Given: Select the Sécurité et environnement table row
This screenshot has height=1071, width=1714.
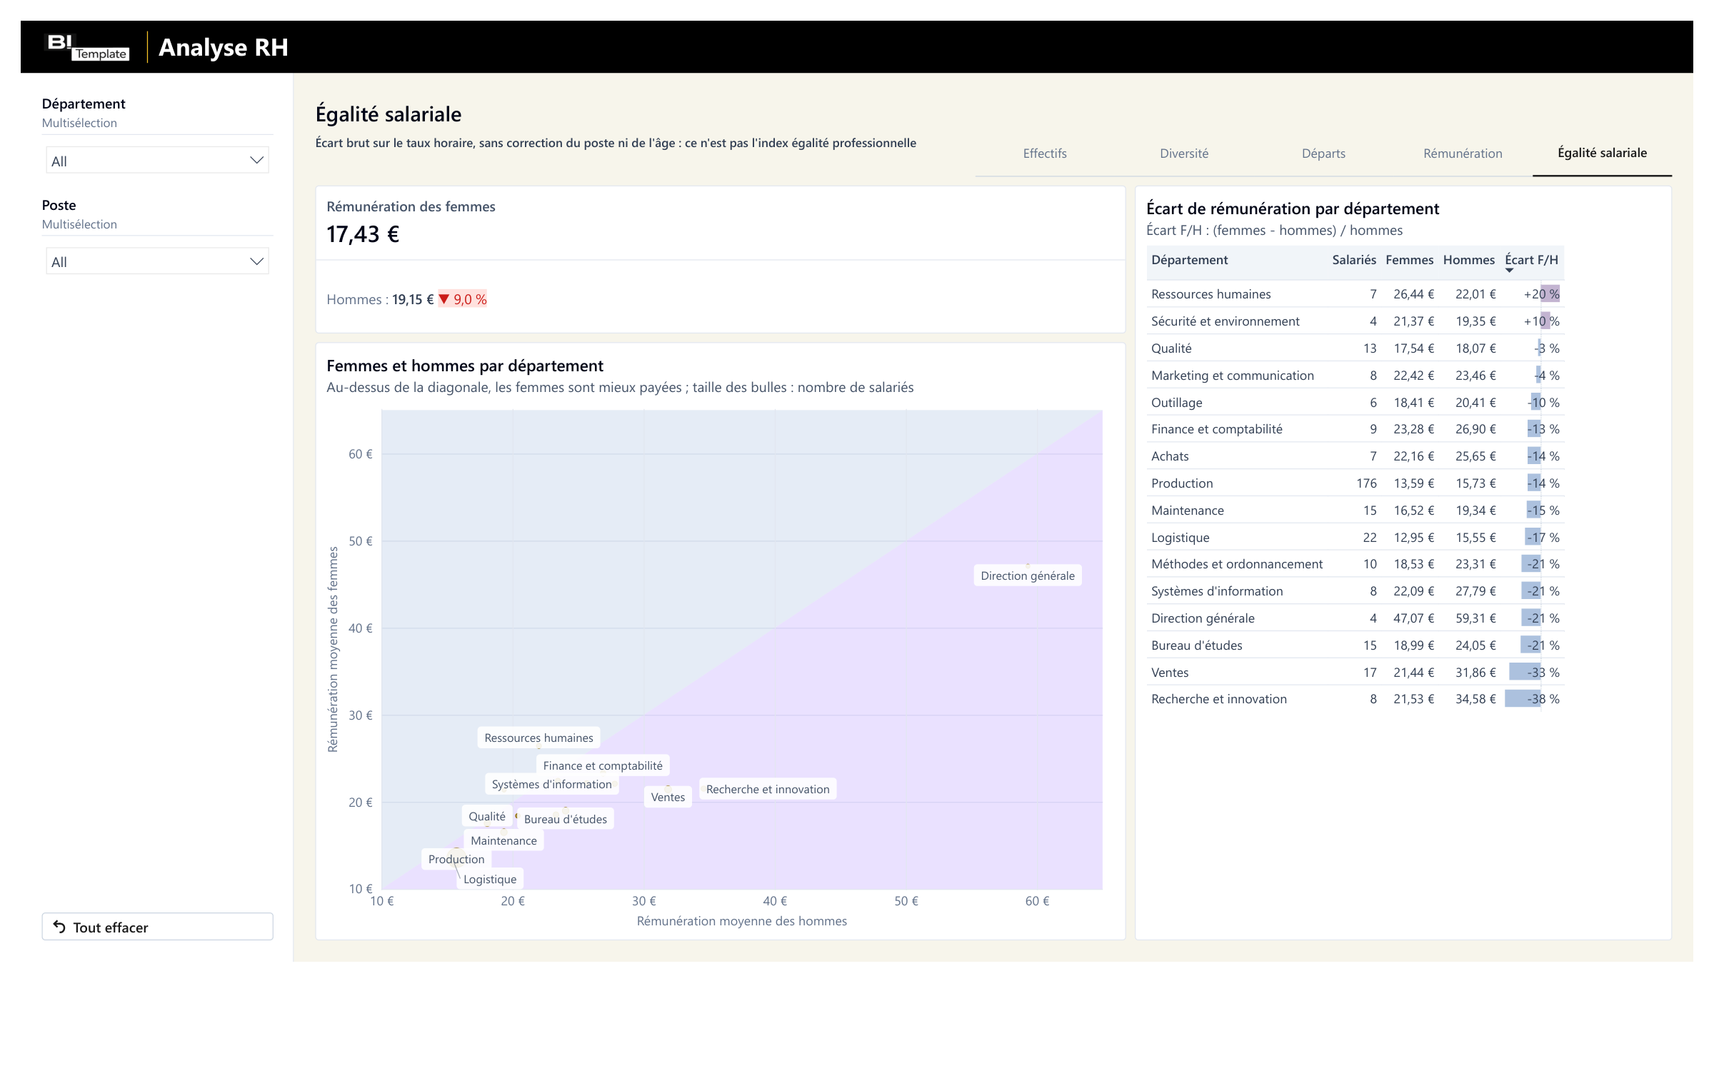Looking at the screenshot, I should (x=1355, y=321).
